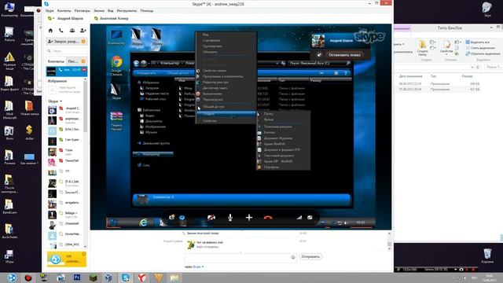This screenshot has height=283, width=503.
Task: Open the Корзина recycle bin desktop icon
Action: [x=487, y=255]
